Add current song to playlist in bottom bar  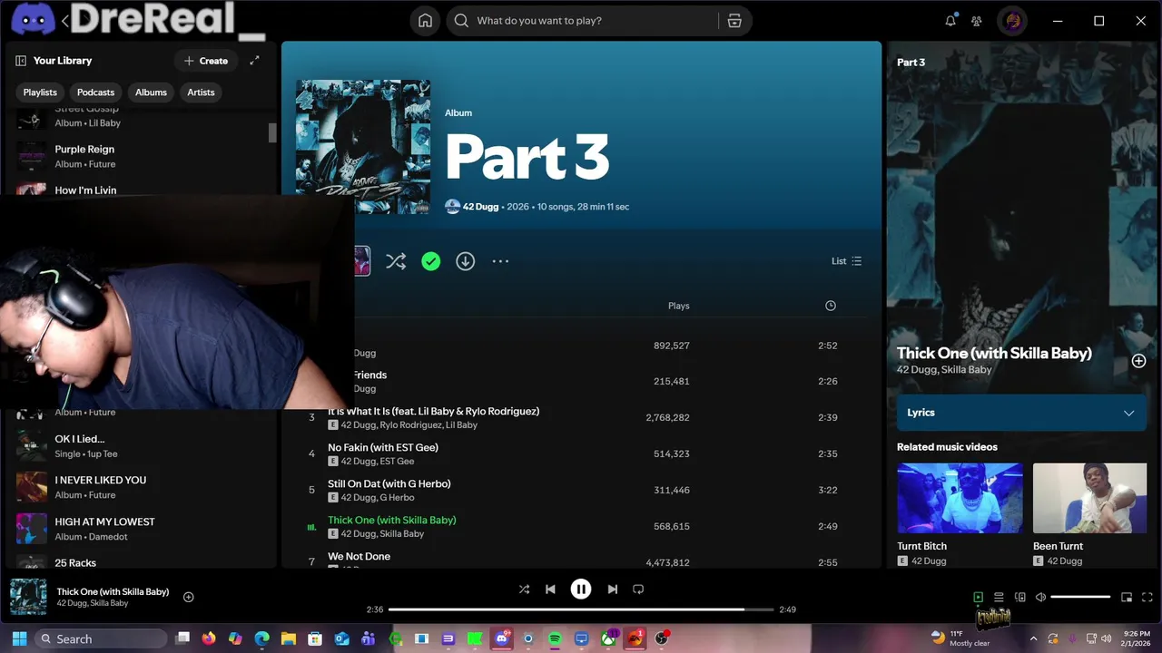pyautogui.click(x=189, y=597)
